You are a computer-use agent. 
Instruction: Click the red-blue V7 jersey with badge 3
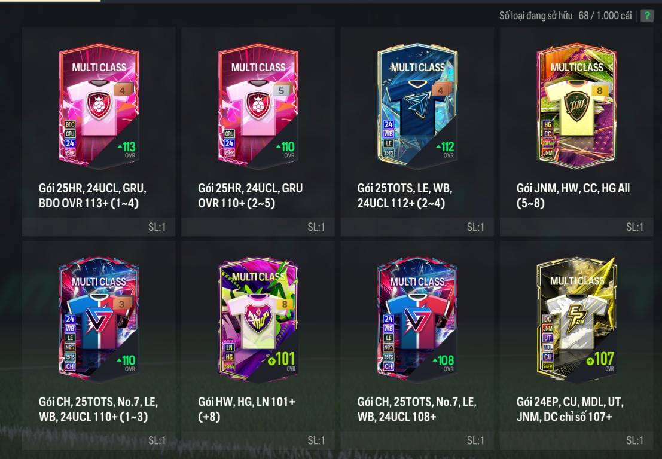tap(99, 322)
